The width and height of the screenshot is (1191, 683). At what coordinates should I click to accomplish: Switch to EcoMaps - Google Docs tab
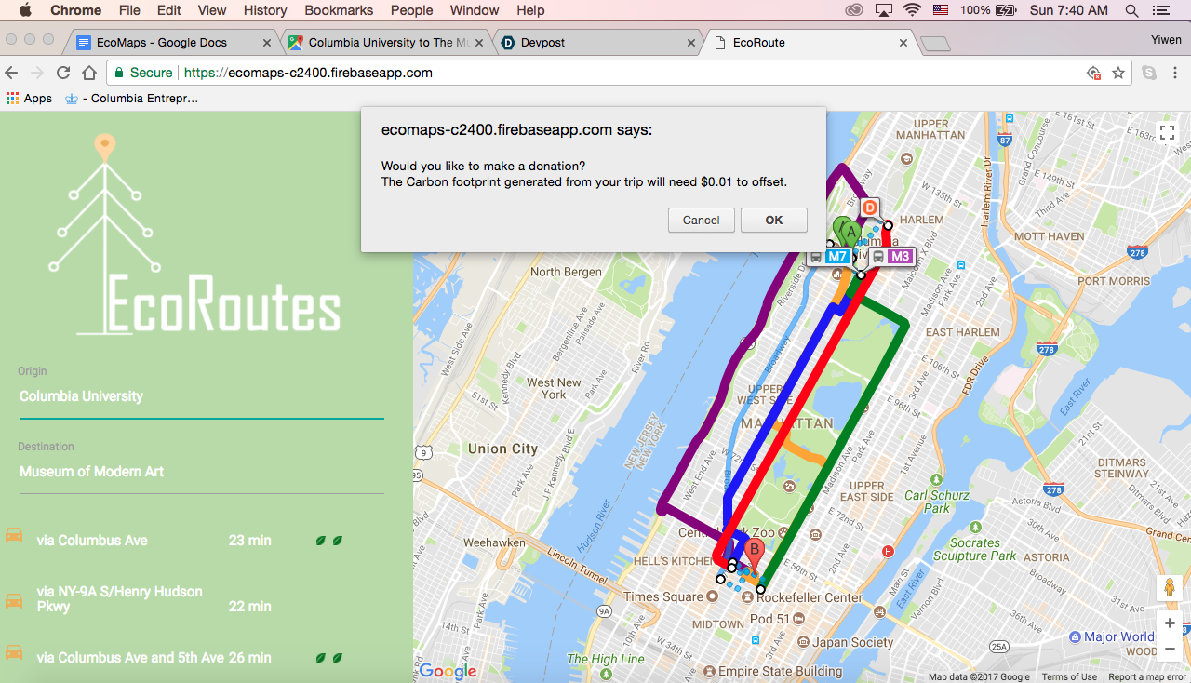173,43
